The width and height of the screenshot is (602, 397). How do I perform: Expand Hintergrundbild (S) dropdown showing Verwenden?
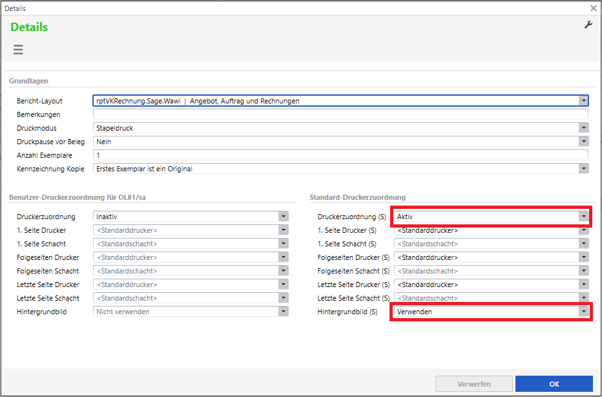click(583, 312)
